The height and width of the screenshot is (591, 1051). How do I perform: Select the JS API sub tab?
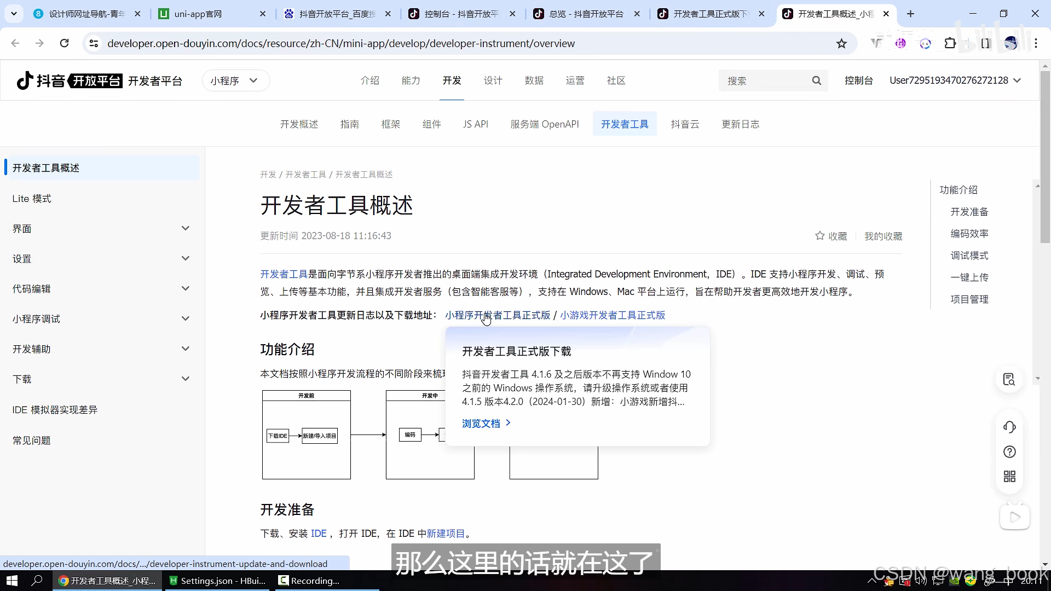coord(475,124)
